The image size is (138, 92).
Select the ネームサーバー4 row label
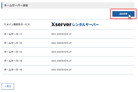point(13,61)
